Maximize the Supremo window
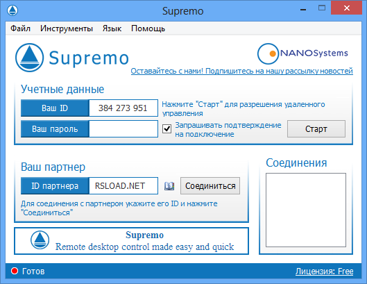 point(322,8)
